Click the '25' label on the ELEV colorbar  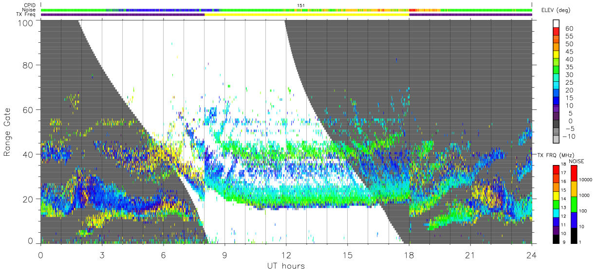569,83
